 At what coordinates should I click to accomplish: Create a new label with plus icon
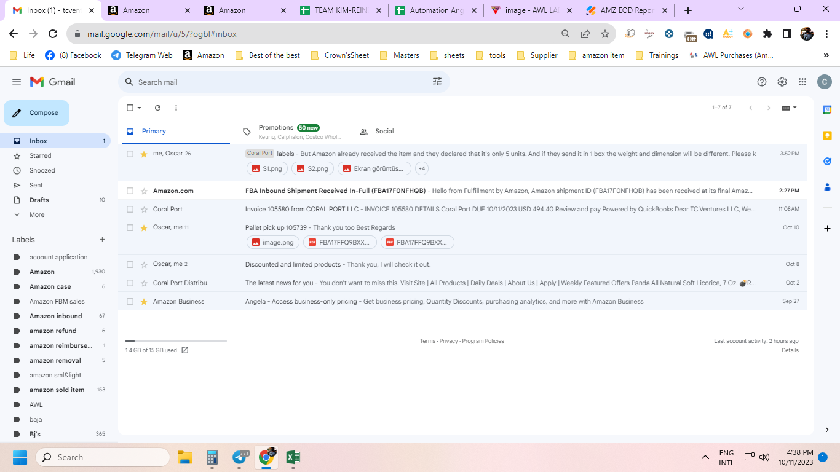coord(103,240)
